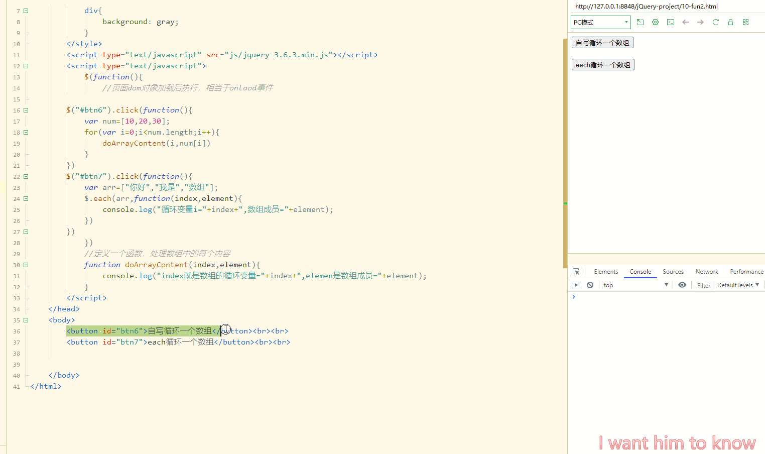This screenshot has width=765, height=454.
Task: Click the btn7 button tag on line 37
Action: coord(178,342)
